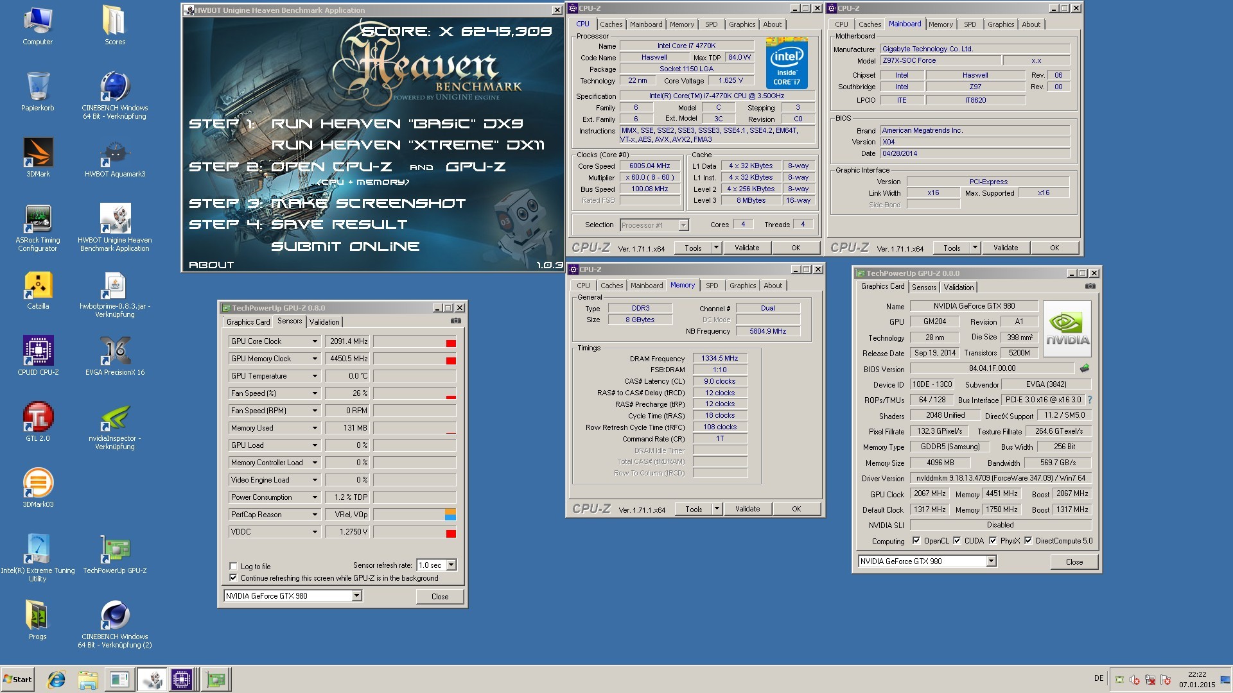Click the GPU Core Clock sensor graph
This screenshot has width=1233, height=693.
click(x=414, y=341)
